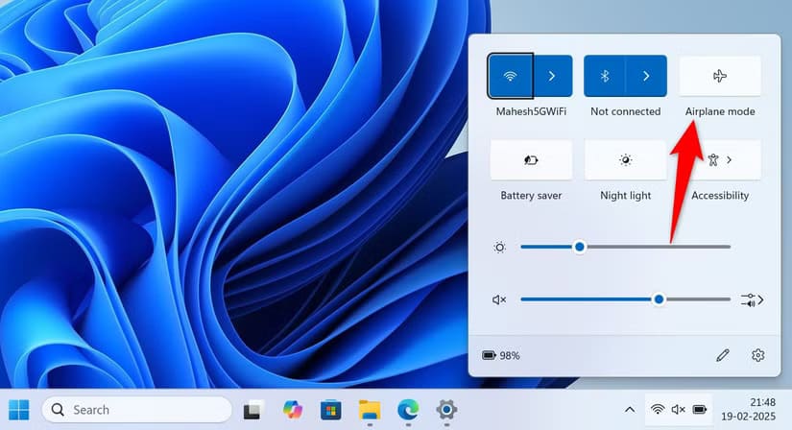Open the Windows Start menu
The image size is (792, 430).
click(19, 410)
